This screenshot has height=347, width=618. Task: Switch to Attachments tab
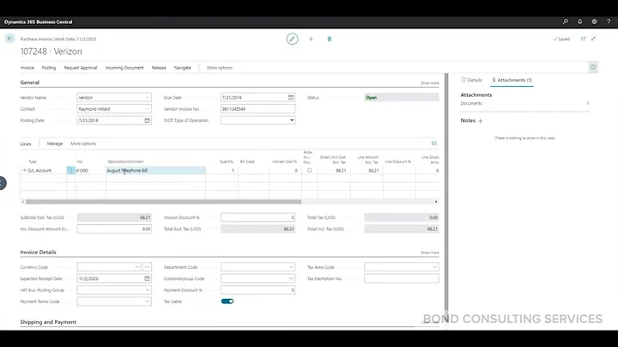pyautogui.click(x=512, y=80)
